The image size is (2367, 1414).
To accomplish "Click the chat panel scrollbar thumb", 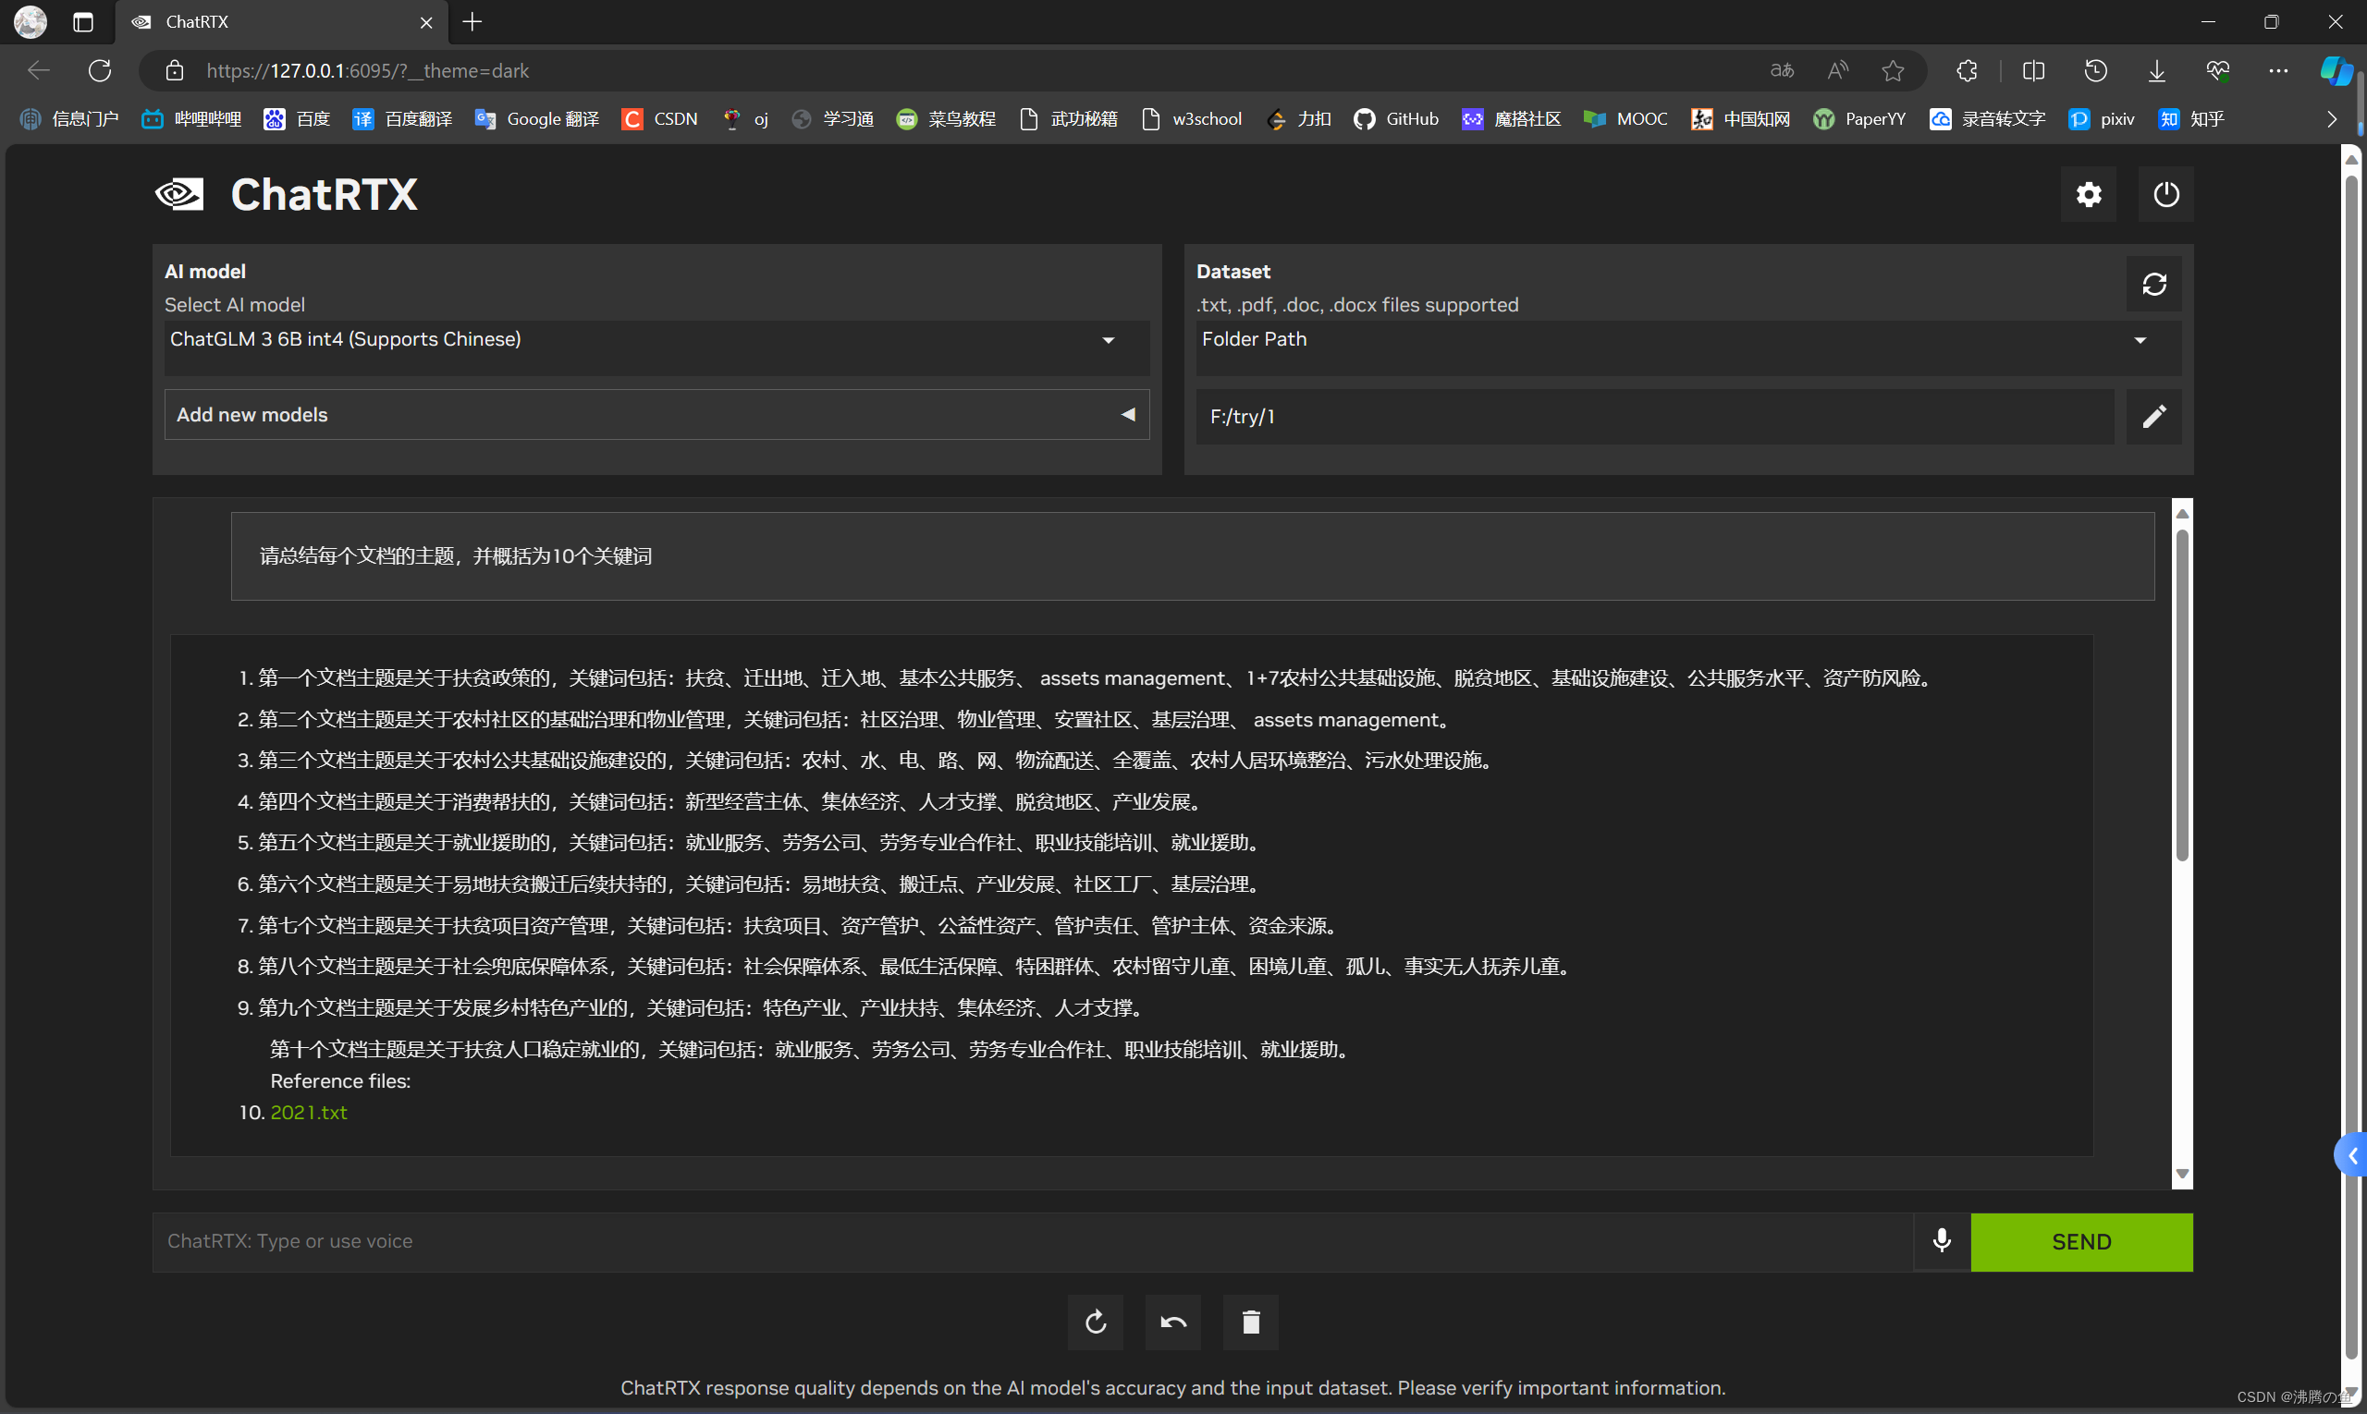I will 2181,696.
